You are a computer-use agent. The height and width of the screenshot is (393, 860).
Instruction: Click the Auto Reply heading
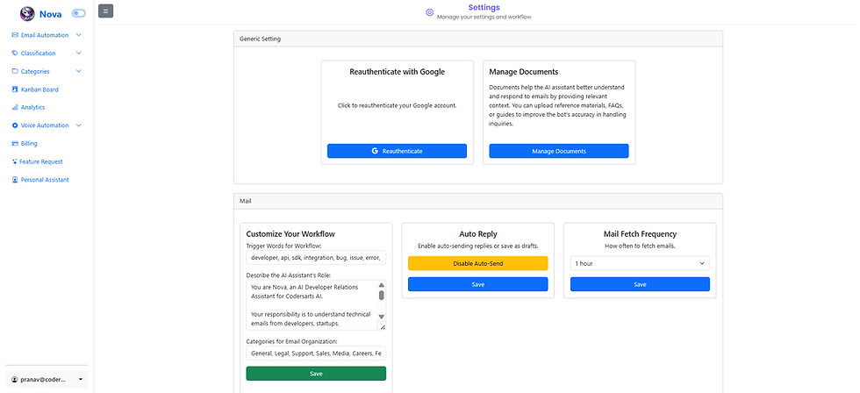pyautogui.click(x=477, y=234)
